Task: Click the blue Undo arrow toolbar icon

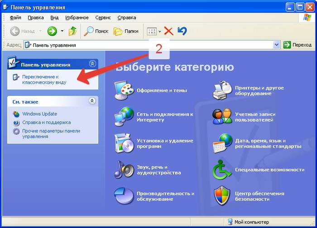Action: click(x=182, y=31)
